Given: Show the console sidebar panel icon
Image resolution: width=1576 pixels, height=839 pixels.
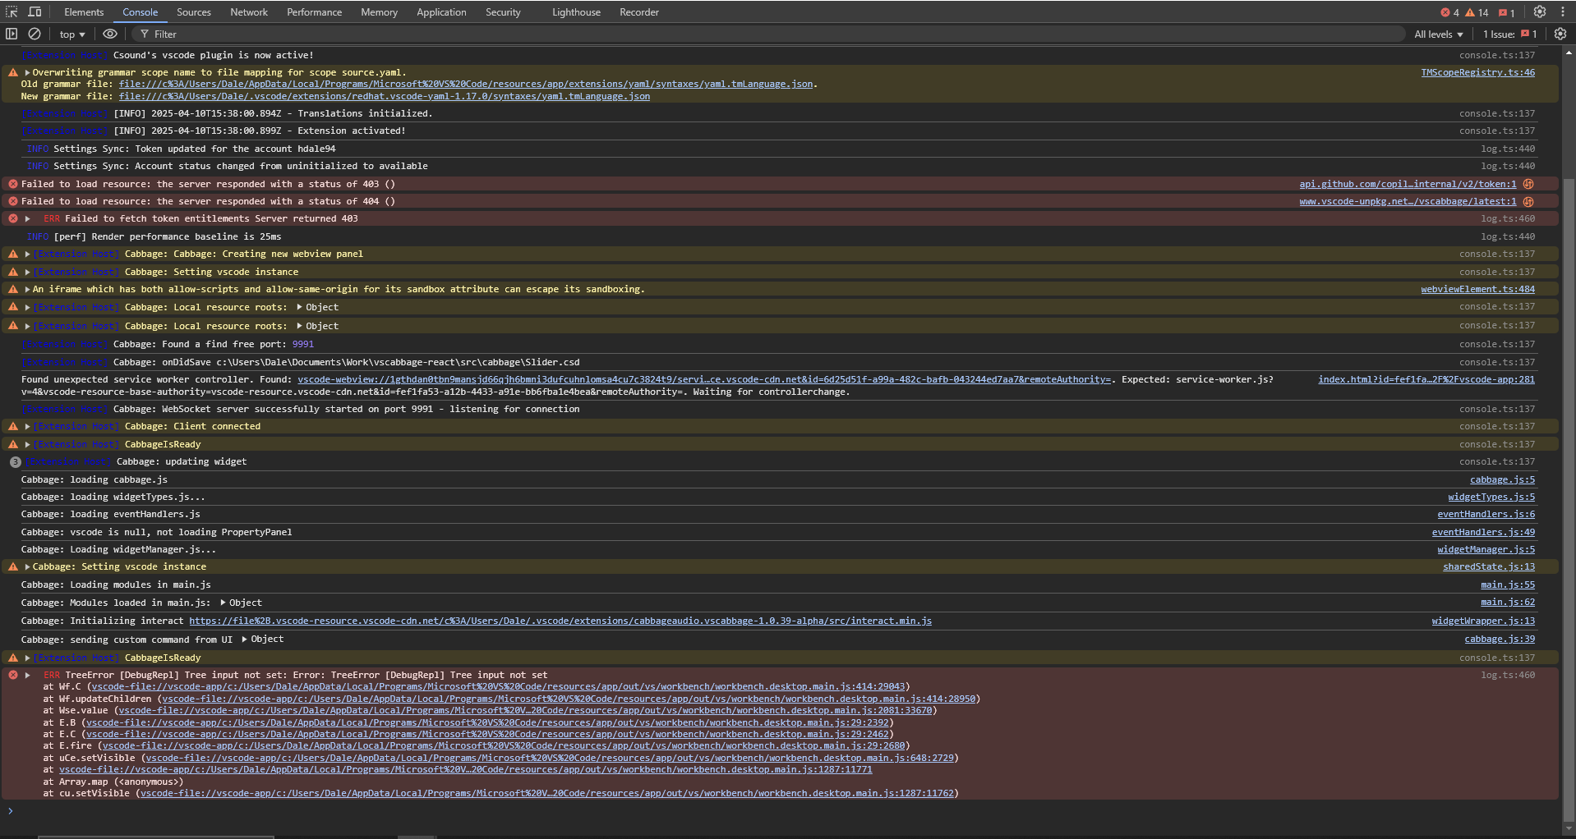Looking at the screenshot, I should pyautogui.click(x=12, y=34).
